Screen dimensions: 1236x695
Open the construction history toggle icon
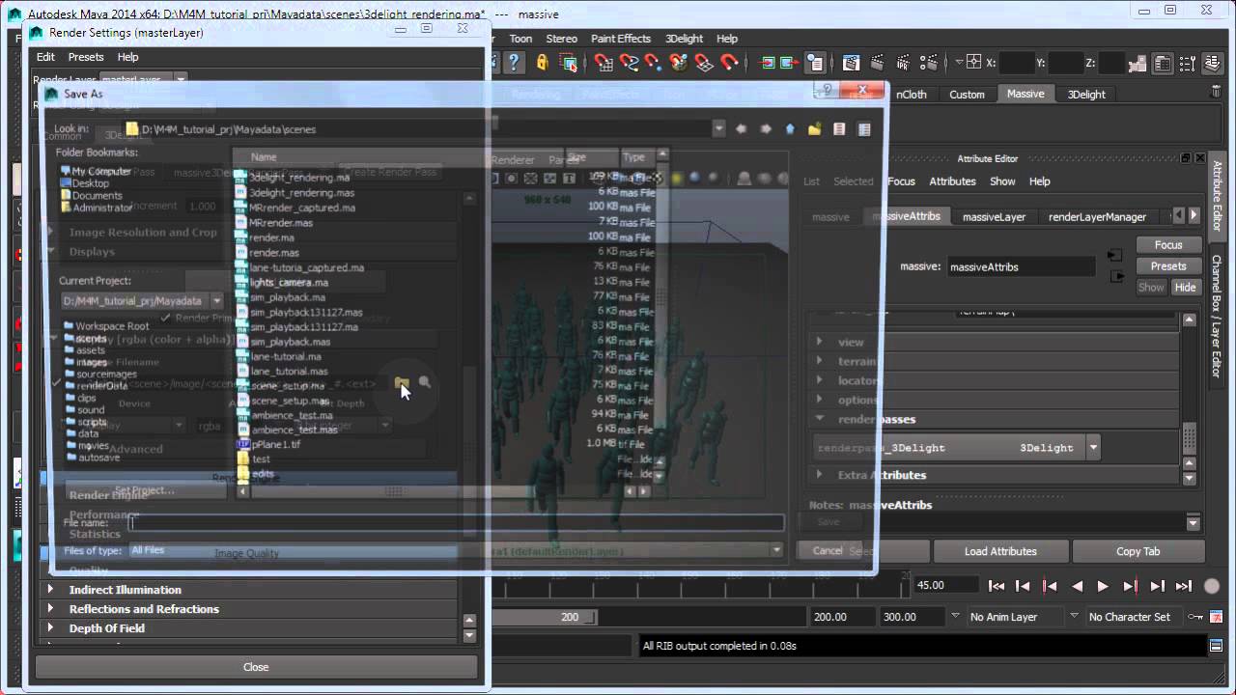pos(815,63)
